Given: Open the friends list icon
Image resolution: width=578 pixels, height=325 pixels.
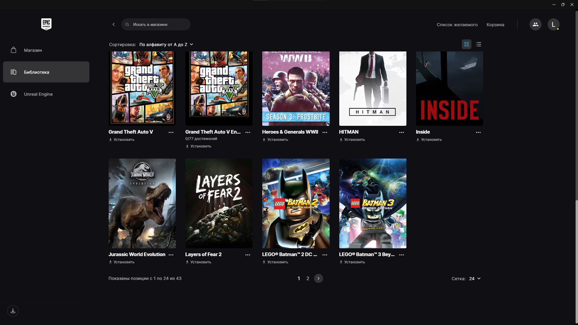Looking at the screenshot, I should click(x=535, y=24).
